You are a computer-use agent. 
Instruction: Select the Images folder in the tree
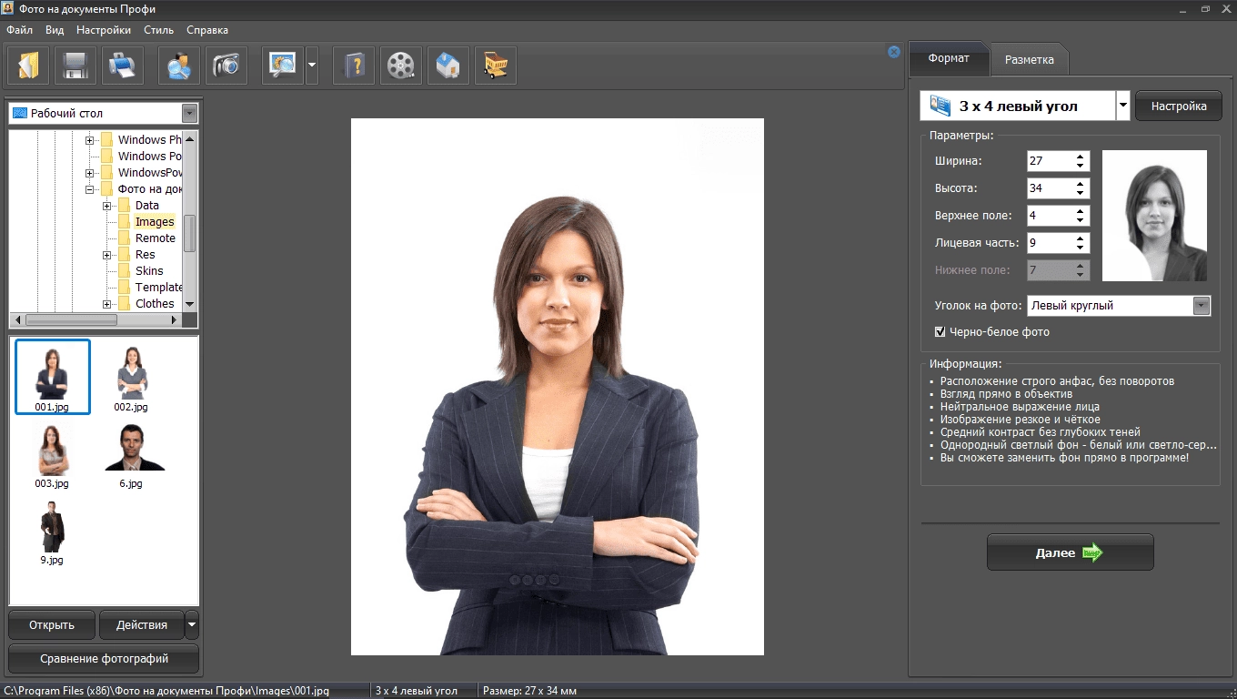point(155,222)
